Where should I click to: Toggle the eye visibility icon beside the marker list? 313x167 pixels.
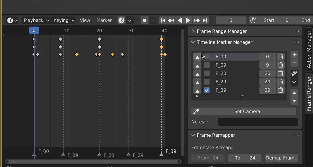point(294,73)
